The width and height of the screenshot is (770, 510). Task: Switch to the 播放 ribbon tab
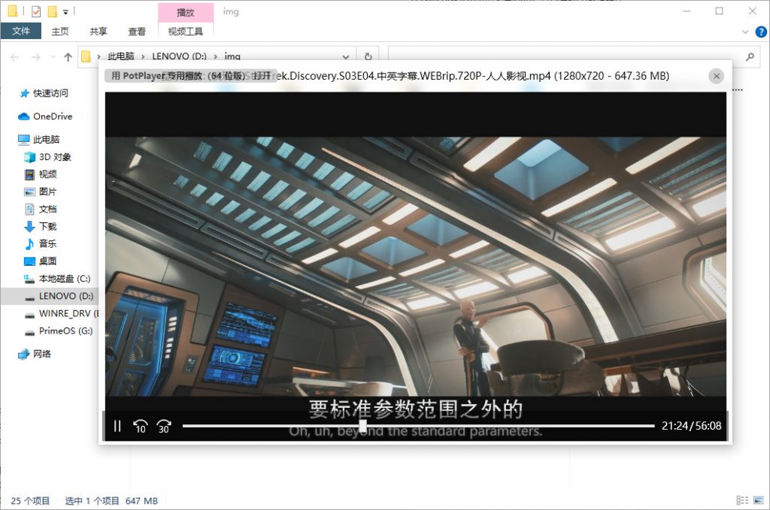[x=185, y=13]
